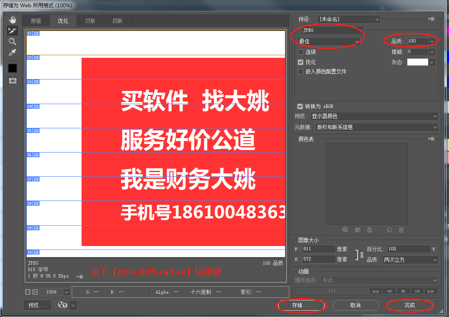Toggle the constrain proportions link icon
Image resolution: width=449 pixels, height=317 pixels.
tap(362, 255)
